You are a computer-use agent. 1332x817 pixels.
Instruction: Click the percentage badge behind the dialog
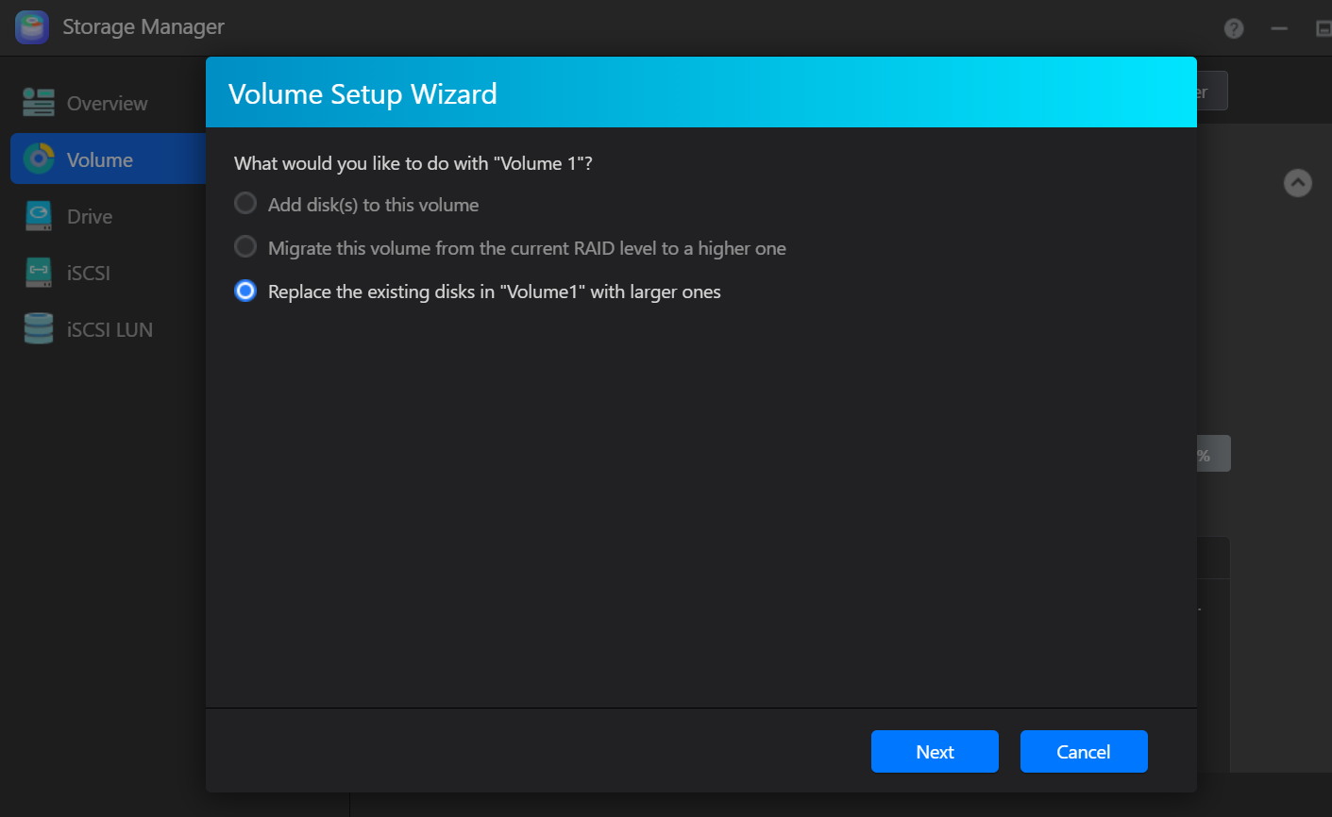coord(1215,453)
